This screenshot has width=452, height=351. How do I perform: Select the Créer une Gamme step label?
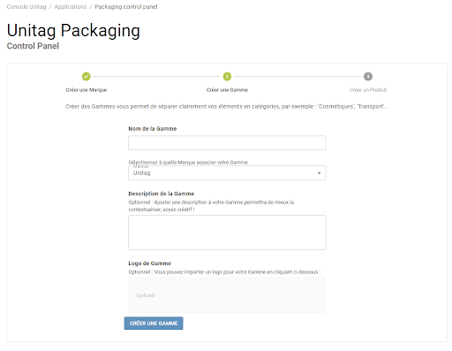click(227, 90)
